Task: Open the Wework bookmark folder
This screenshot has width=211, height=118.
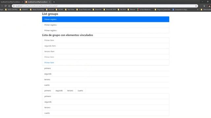Action: pos(131,10)
